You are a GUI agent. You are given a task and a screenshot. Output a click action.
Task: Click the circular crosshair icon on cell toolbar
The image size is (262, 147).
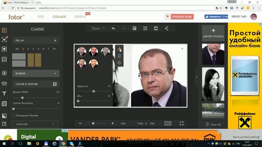pyautogui.click(x=119, y=62)
